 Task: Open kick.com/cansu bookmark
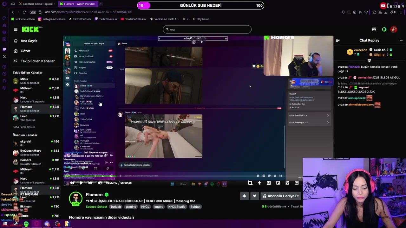pos(23,19)
